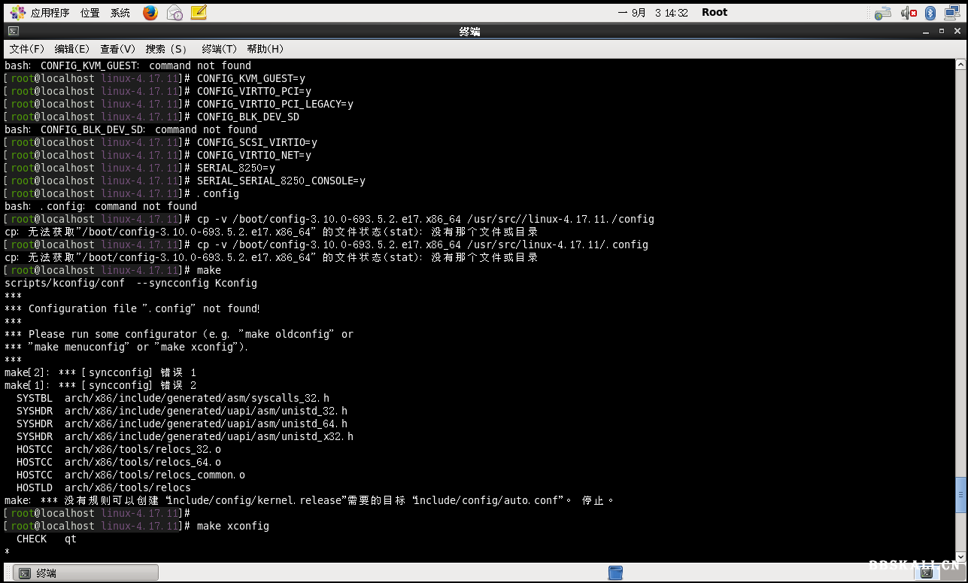Open the Evolution mail icon on top panel

tap(174, 12)
